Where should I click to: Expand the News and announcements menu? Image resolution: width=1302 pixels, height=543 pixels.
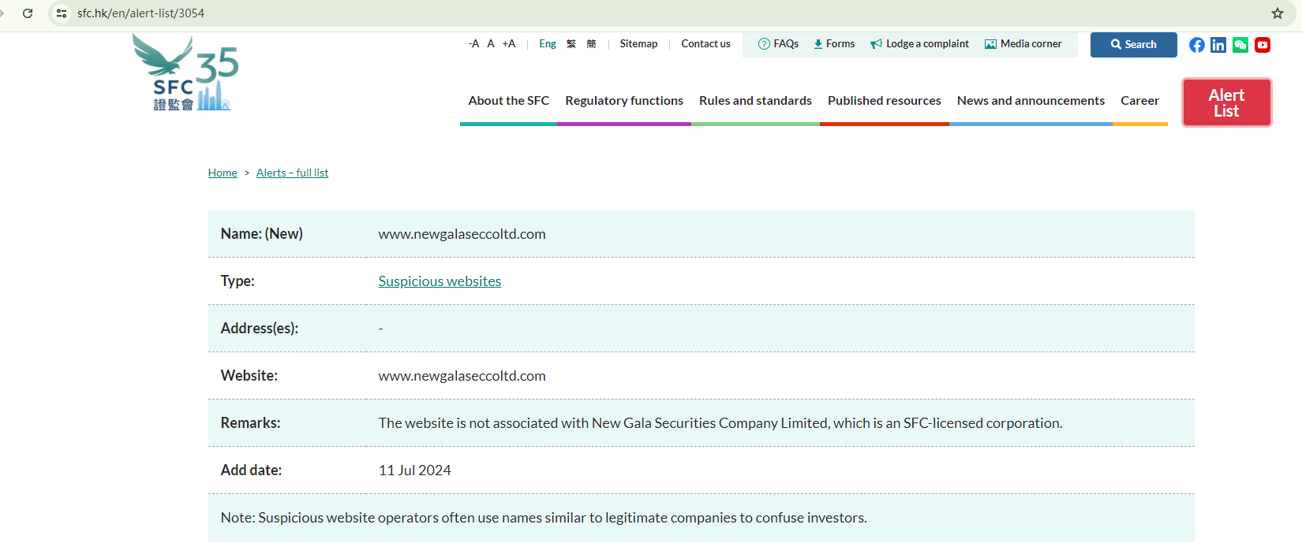click(x=1031, y=101)
